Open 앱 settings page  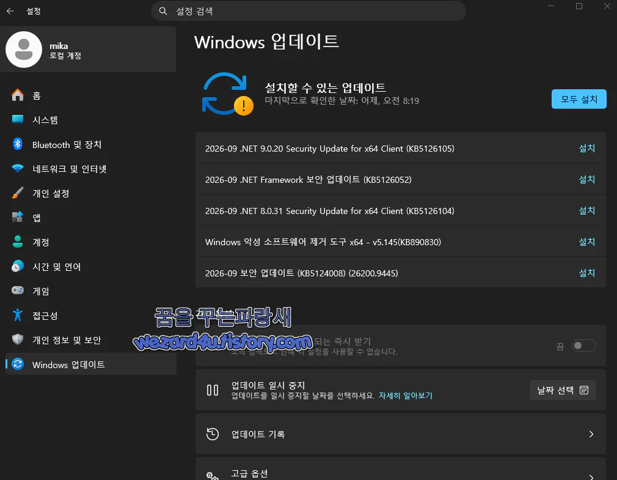[91, 218]
